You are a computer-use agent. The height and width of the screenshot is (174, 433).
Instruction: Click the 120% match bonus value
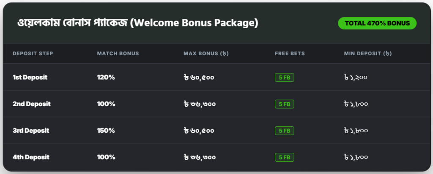pos(106,78)
